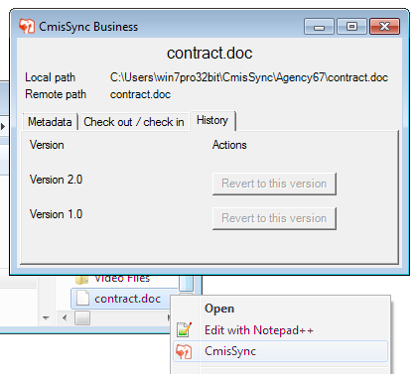
Task: Expand the arrow at the Explorer window edge
Action: [3, 126]
